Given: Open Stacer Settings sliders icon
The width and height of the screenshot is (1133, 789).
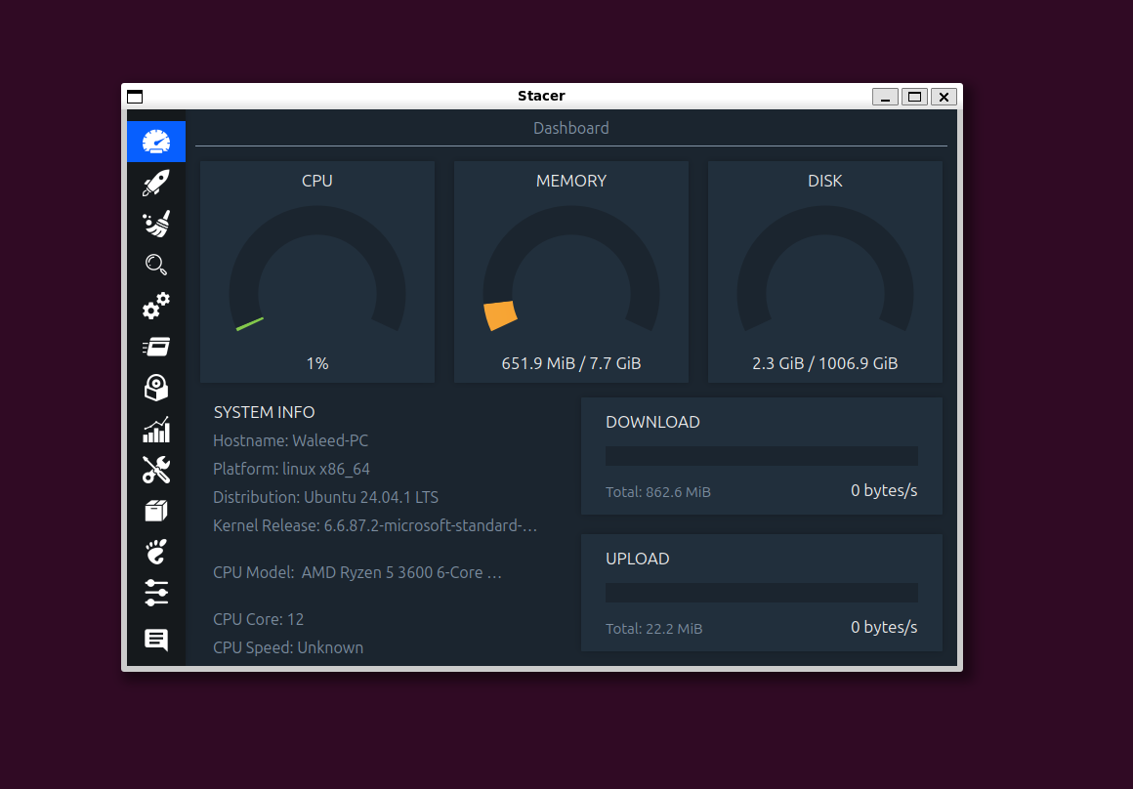Looking at the screenshot, I should 156,593.
